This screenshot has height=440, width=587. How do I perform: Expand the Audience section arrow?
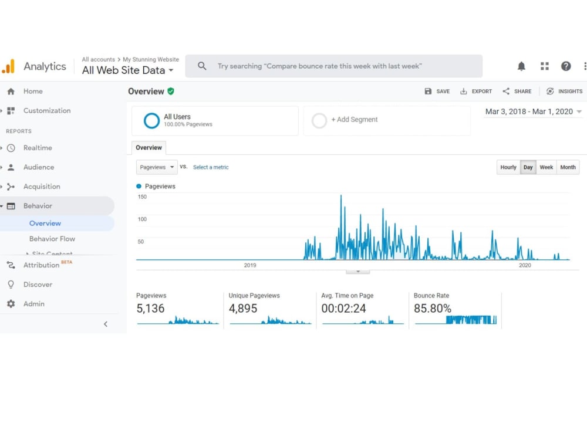[x=1, y=167]
